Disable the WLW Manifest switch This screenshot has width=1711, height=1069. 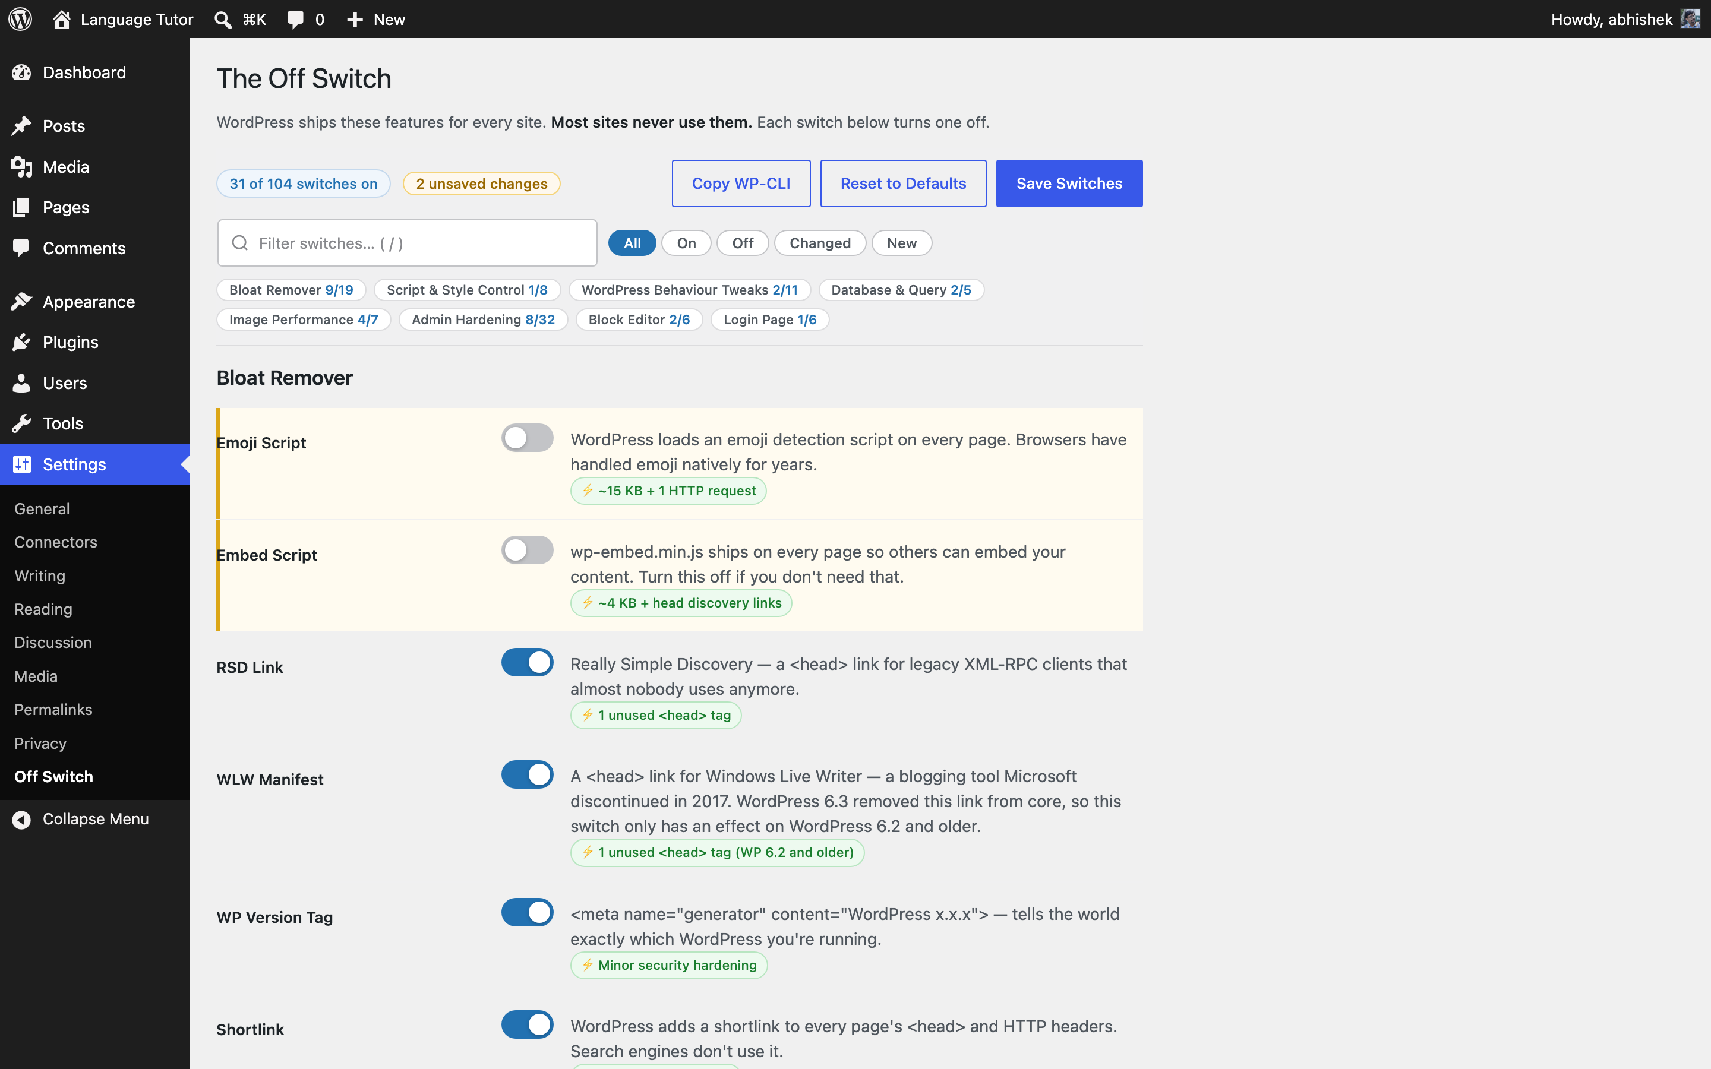[528, 775]
